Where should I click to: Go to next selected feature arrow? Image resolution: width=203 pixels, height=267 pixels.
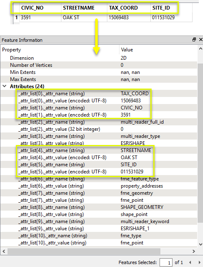tap(199, 262)
